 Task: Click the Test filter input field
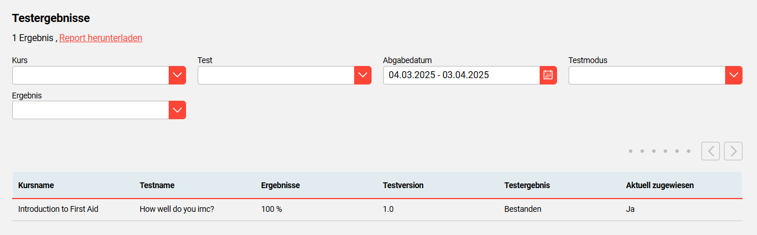tap(276, 75)
